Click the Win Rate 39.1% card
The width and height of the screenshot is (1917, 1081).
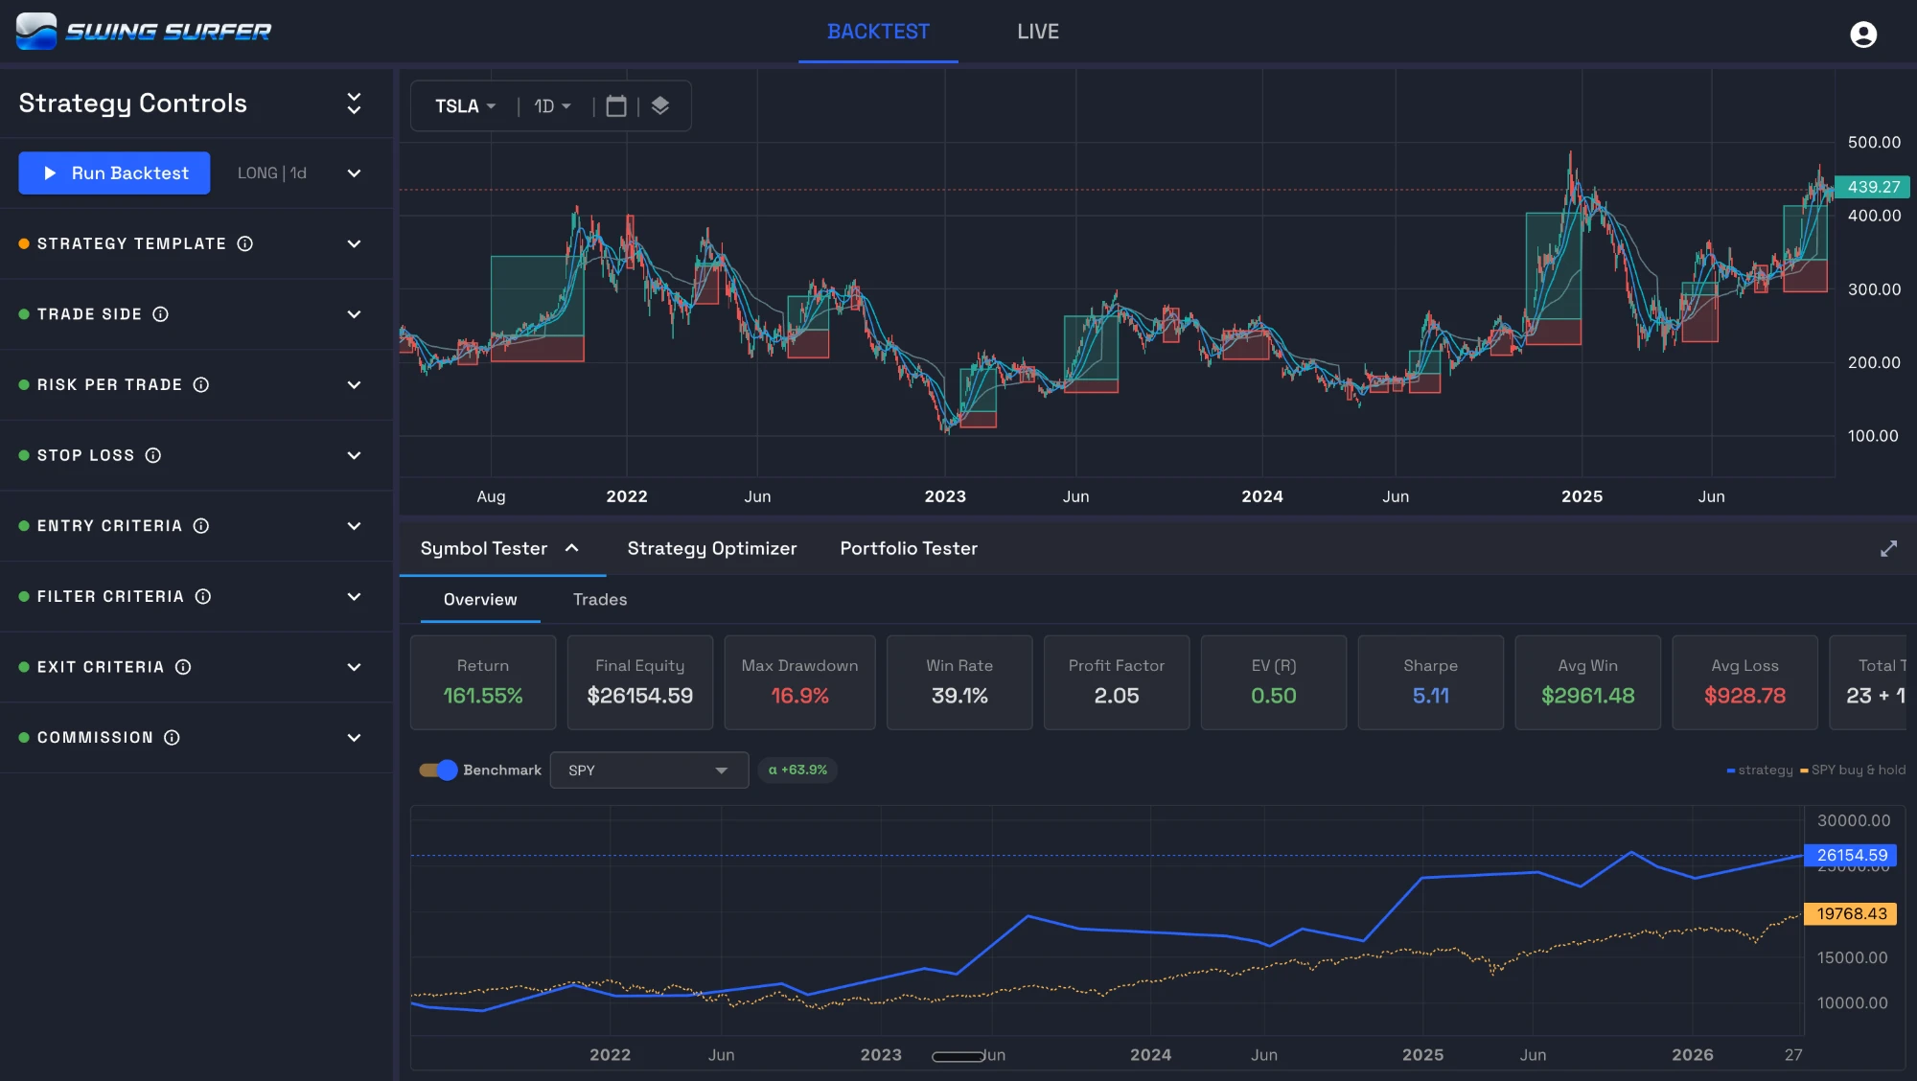point(959,682)
